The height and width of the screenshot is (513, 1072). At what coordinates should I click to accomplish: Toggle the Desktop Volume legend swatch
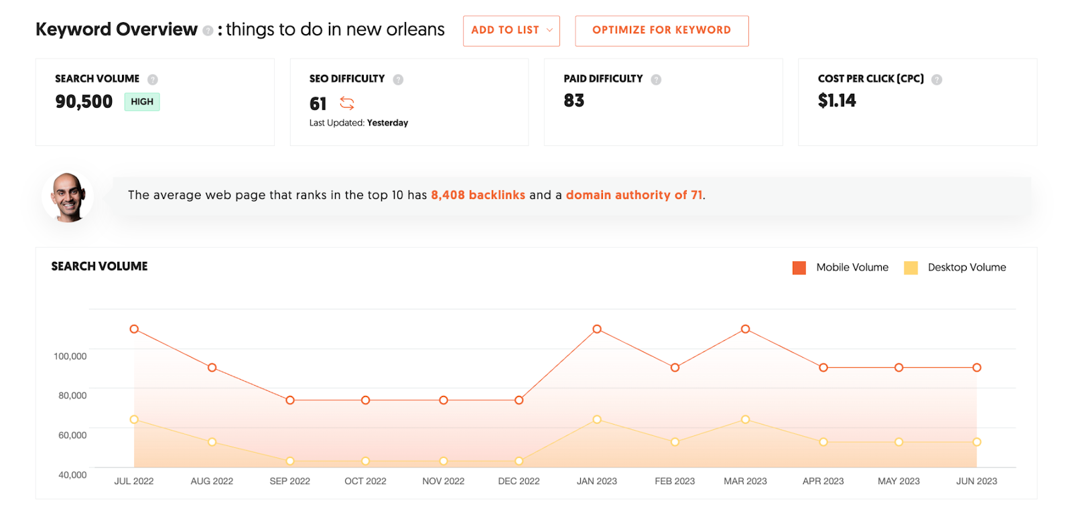[x=911, y=268]
